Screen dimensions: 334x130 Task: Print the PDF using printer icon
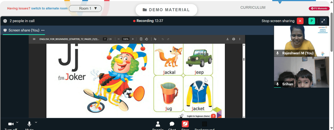[234, 39]
